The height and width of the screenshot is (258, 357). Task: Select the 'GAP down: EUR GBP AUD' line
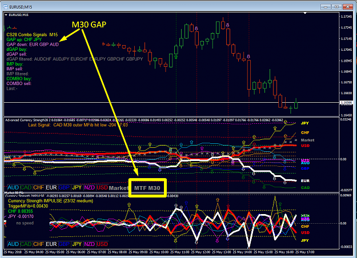coord(33,45)
